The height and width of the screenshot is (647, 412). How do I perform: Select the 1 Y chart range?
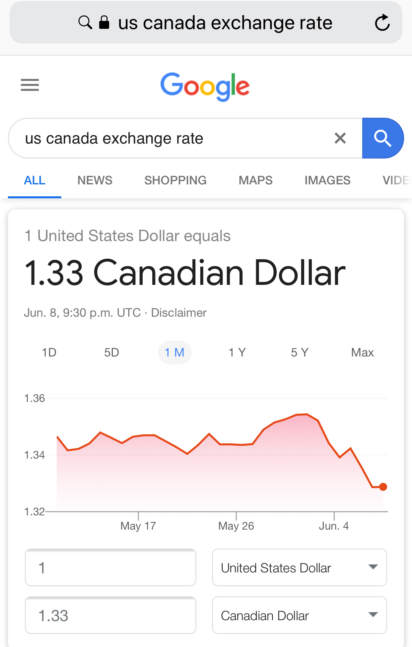pyautogui.click(x=237, y=352)
